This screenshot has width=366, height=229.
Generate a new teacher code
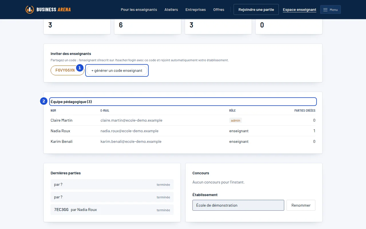pos(117,71)
